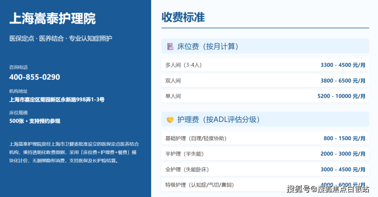Image resolution: width=378 pixels, height=197 pixels.
Task: Click the row label 多人间（3-4人）
Action: (x=183, y=65)
